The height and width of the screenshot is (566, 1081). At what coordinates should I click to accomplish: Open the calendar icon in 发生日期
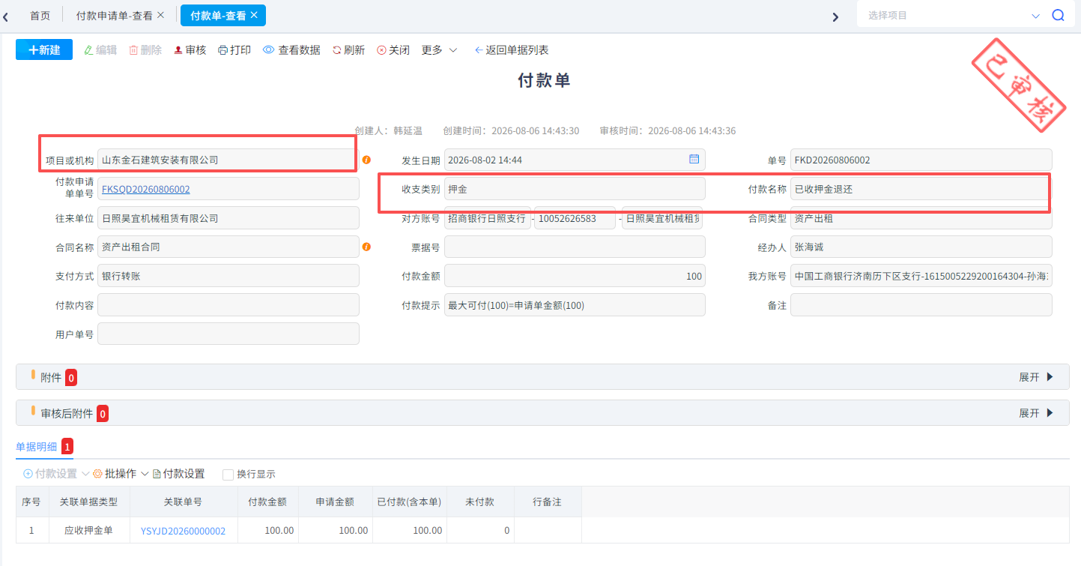tap(694, 159)
